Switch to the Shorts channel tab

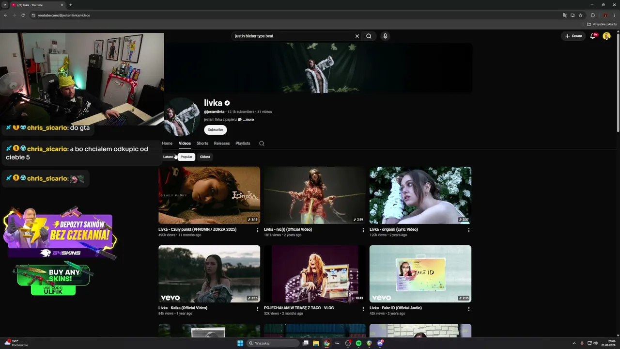coord(202,143)
